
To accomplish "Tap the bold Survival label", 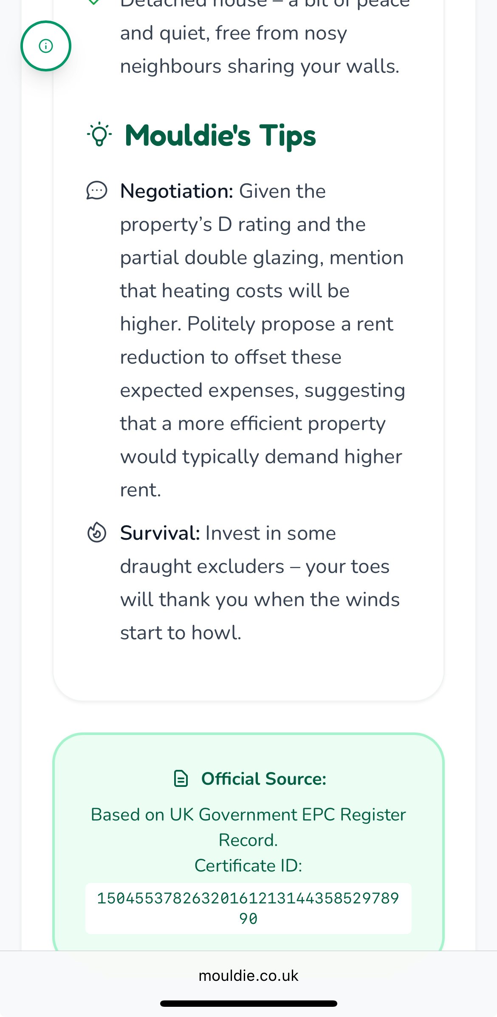I will 160,533.
